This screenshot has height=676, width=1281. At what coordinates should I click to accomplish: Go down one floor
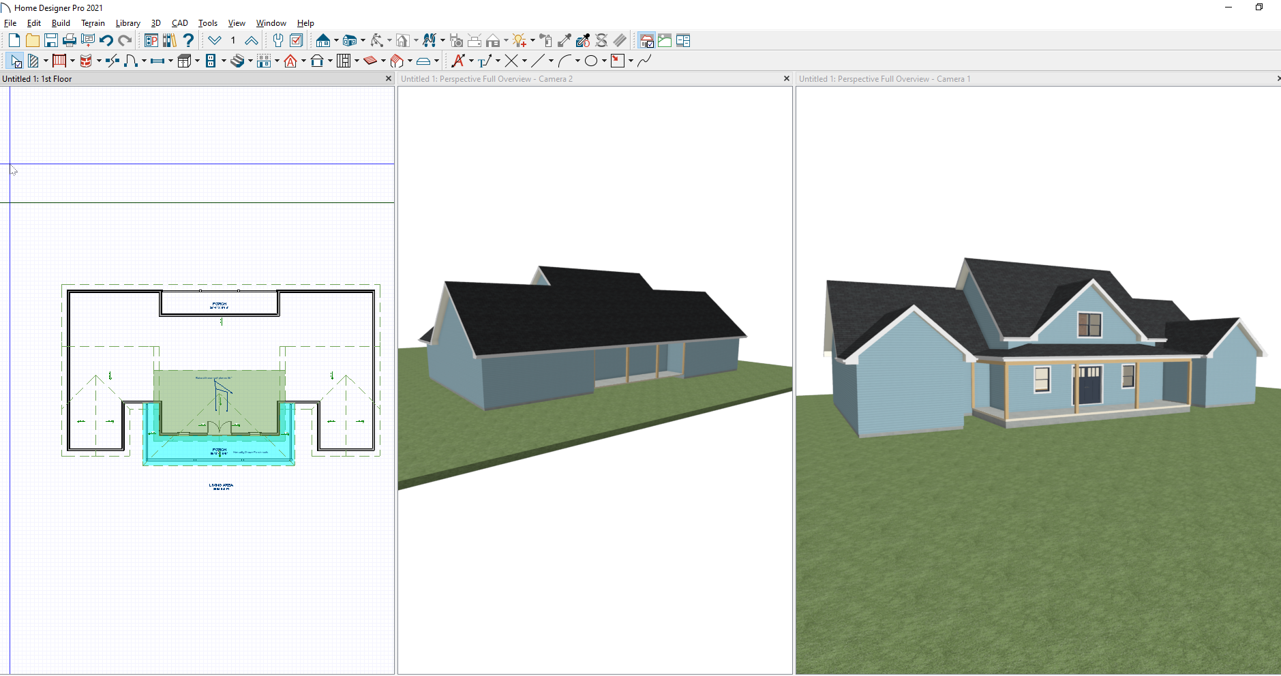pyautogui.click(x=215, y=41)
